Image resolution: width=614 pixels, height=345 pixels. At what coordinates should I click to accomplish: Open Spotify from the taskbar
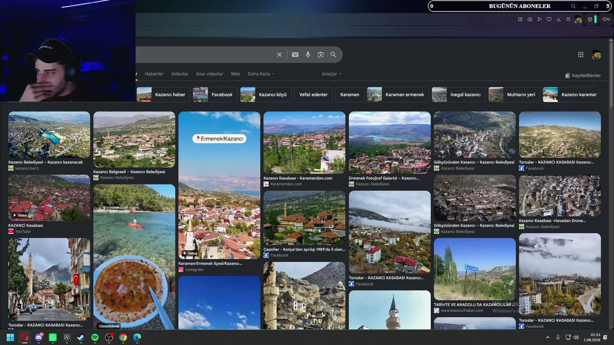[x=95, y=337]
